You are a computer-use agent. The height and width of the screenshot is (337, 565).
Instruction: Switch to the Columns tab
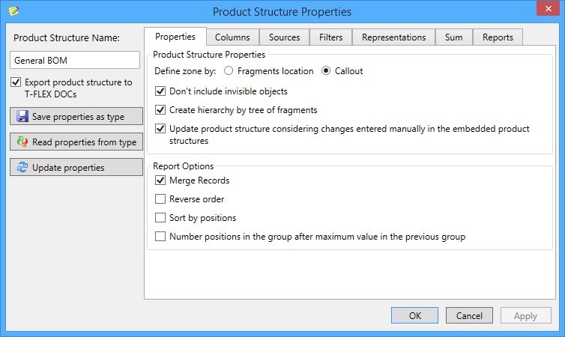click(232, 37)
